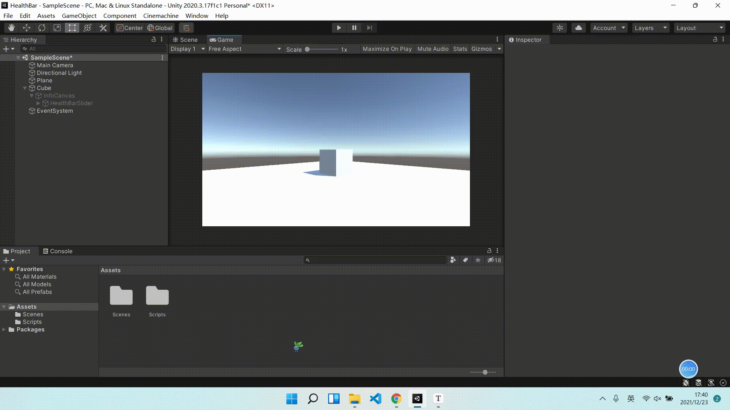This screenshot has height=410, width=730.
Task: Open Chrome from the taskbar
Action: coord(396,399)
